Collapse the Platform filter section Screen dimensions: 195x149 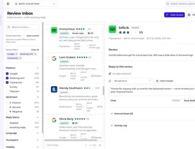(38, 68)
